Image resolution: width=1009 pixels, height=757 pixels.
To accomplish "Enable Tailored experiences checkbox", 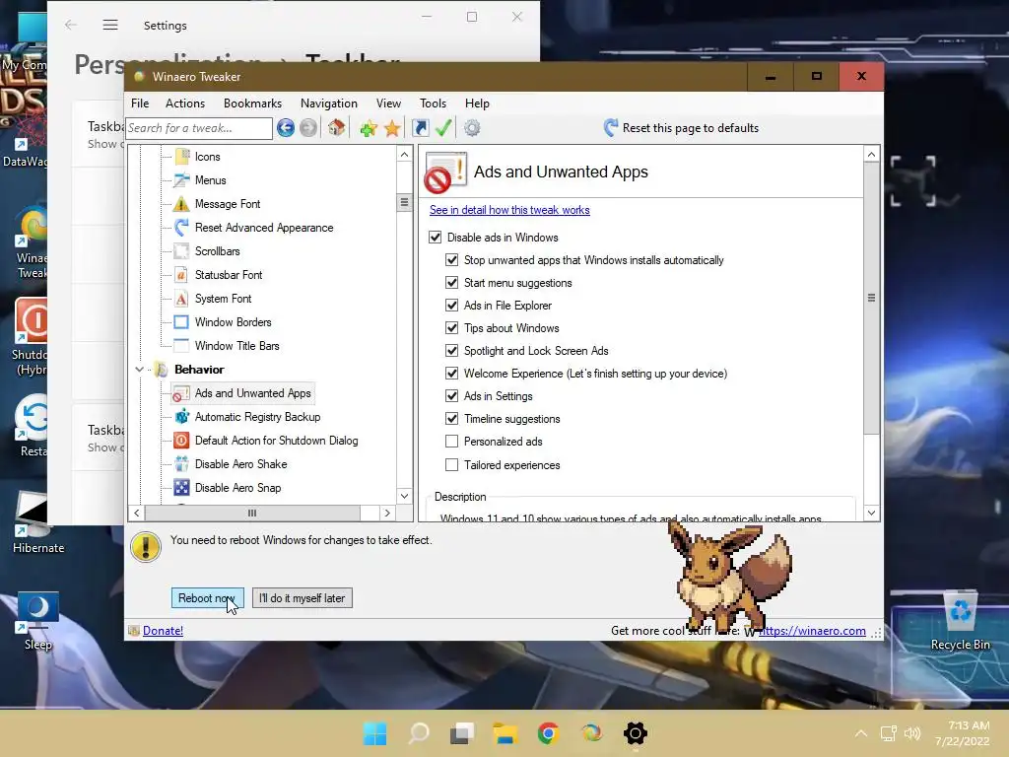I will (452, 465).
